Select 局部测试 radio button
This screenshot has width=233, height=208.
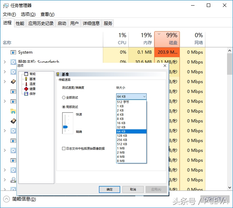pos(64,107)
